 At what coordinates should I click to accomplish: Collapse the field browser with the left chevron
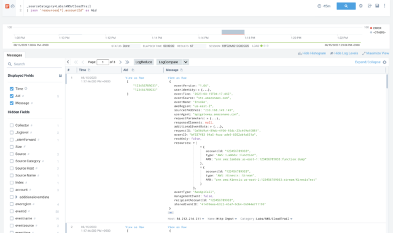coord(68,62)
